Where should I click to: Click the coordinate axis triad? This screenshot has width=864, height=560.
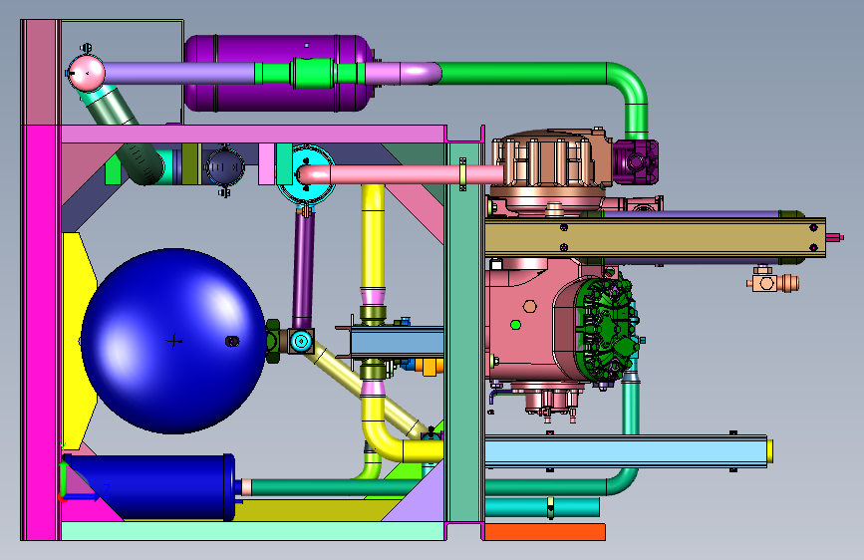[x=80, y=479]
